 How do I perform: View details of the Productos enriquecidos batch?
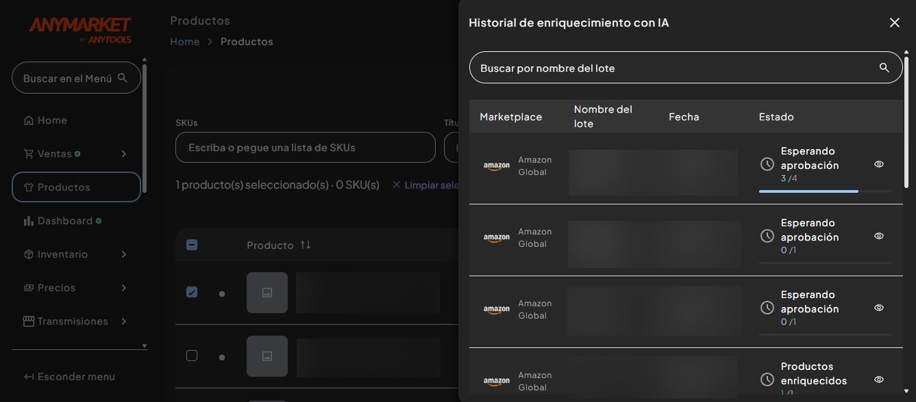879,379
